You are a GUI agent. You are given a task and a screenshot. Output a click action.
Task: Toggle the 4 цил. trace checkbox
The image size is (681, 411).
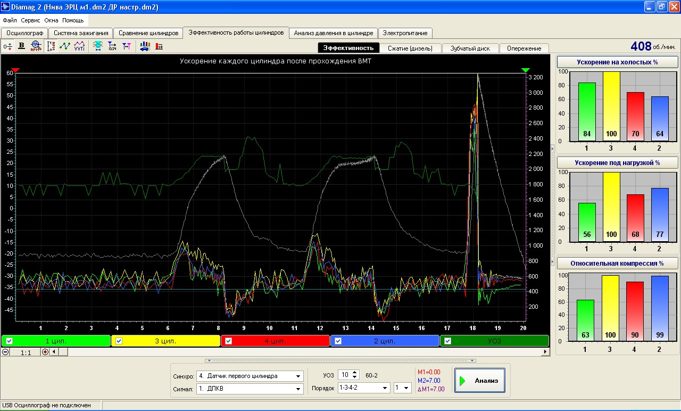(228, 341)
